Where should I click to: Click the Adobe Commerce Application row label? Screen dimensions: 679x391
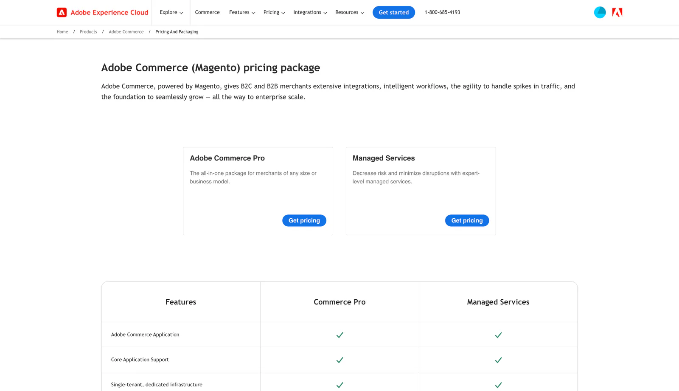pos(145,335)
